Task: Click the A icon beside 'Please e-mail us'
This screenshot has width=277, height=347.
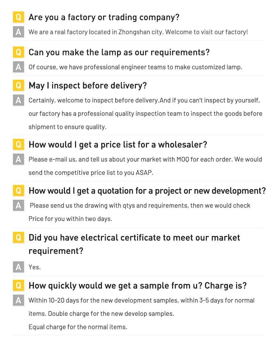Action: [x=18, y=159]
